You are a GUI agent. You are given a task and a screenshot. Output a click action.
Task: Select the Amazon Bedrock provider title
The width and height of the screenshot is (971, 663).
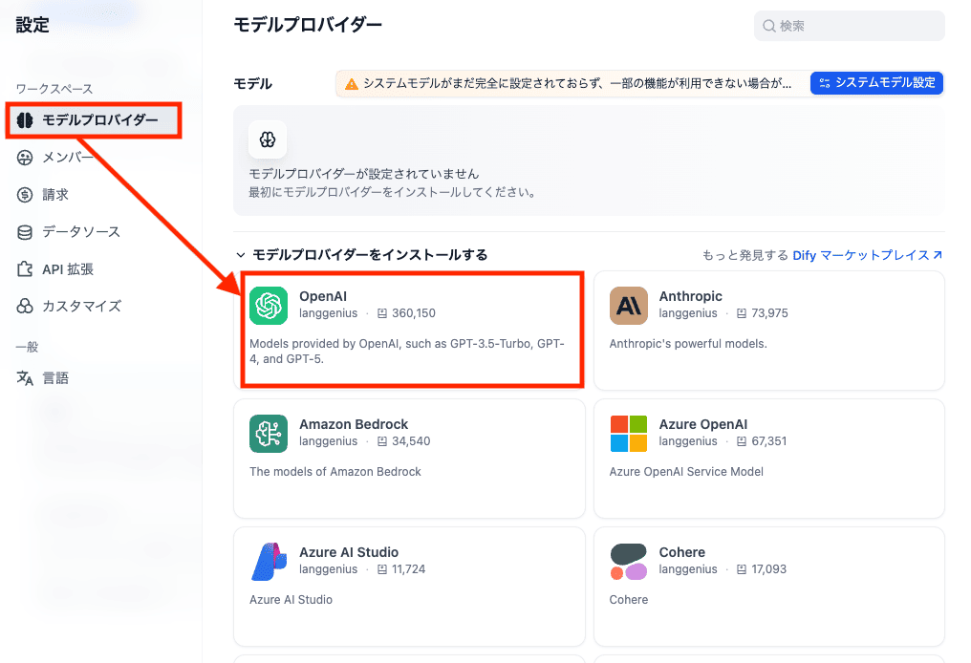(354, 425)
